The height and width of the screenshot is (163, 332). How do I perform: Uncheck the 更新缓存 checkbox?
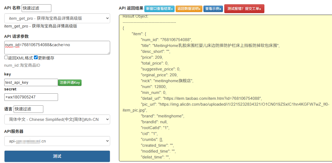coord(36,58)
